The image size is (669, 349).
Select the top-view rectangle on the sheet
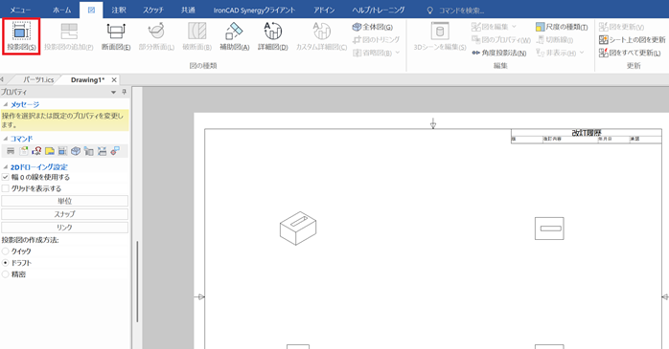click(549, 229)
